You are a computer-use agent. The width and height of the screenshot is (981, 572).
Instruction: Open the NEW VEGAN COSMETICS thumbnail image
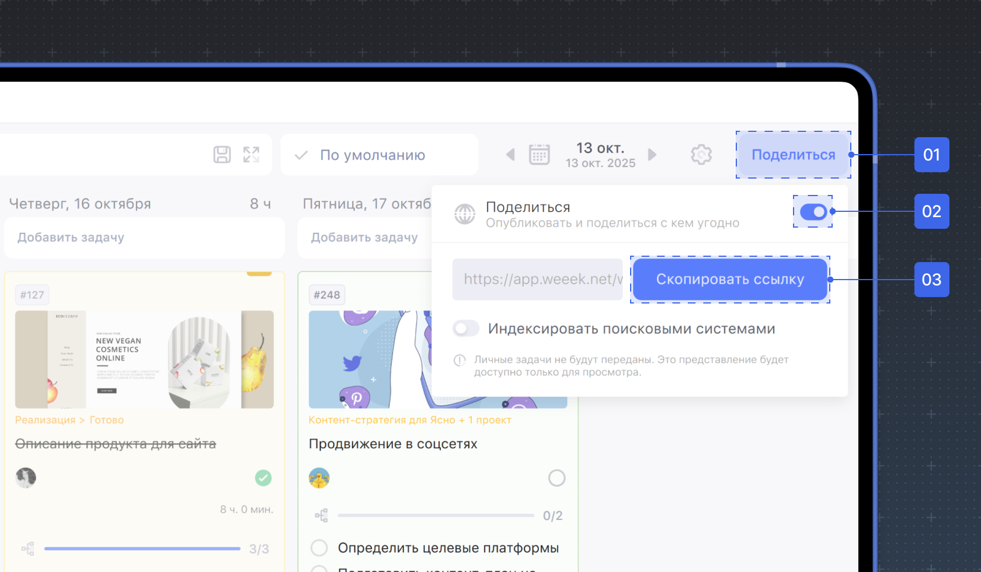tap(144, 359)
